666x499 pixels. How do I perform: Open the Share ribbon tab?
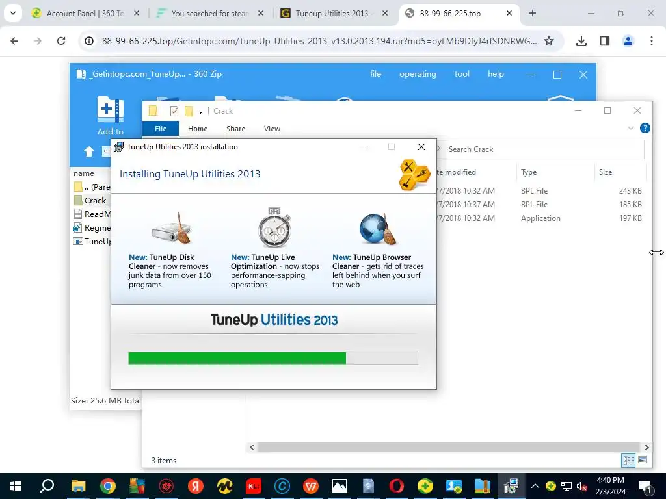point(235,129)
